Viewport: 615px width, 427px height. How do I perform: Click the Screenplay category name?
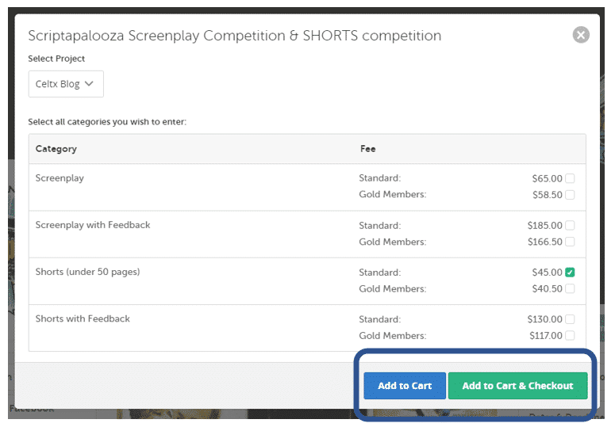(60, 178)
